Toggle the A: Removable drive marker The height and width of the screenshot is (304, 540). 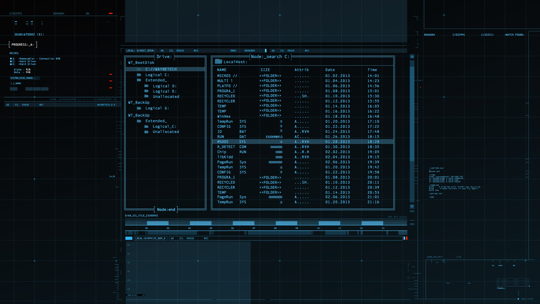point(11,59)
